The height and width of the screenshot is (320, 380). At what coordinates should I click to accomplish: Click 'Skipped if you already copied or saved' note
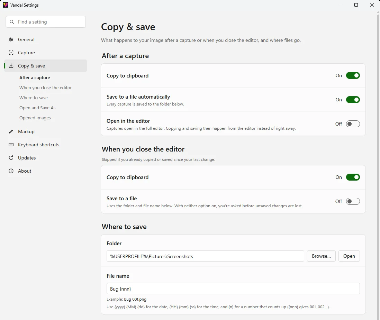(x=158, y=159)
